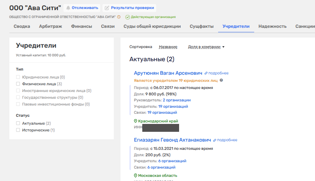
Task: Switch to Суды общей юрисдикции tab
Action: pos(152,26)
